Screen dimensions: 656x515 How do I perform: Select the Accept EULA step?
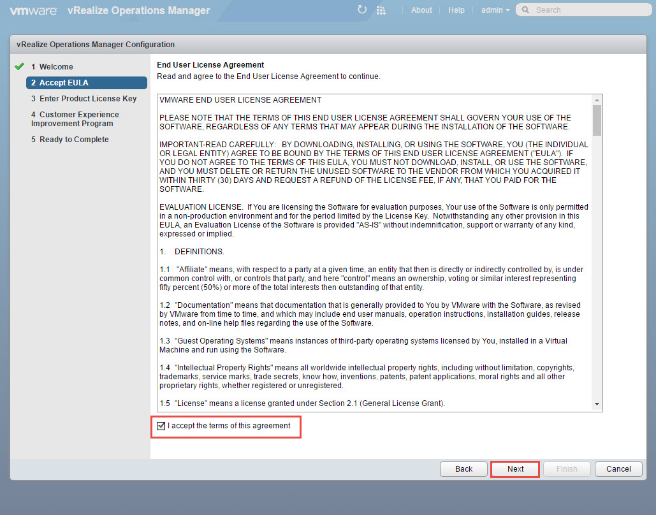(x=64, y=83)
